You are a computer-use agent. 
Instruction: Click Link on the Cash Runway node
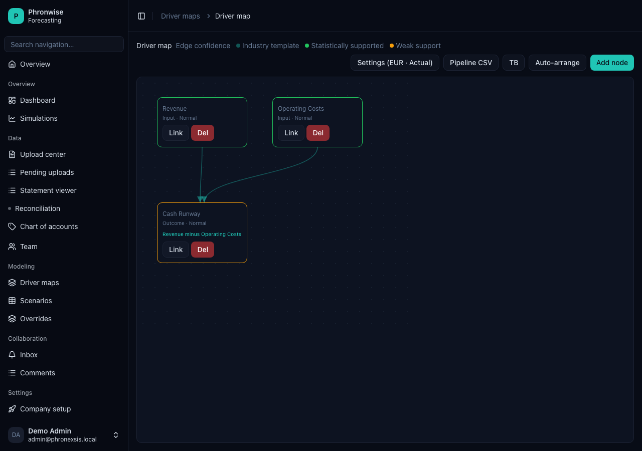(176, 250)
